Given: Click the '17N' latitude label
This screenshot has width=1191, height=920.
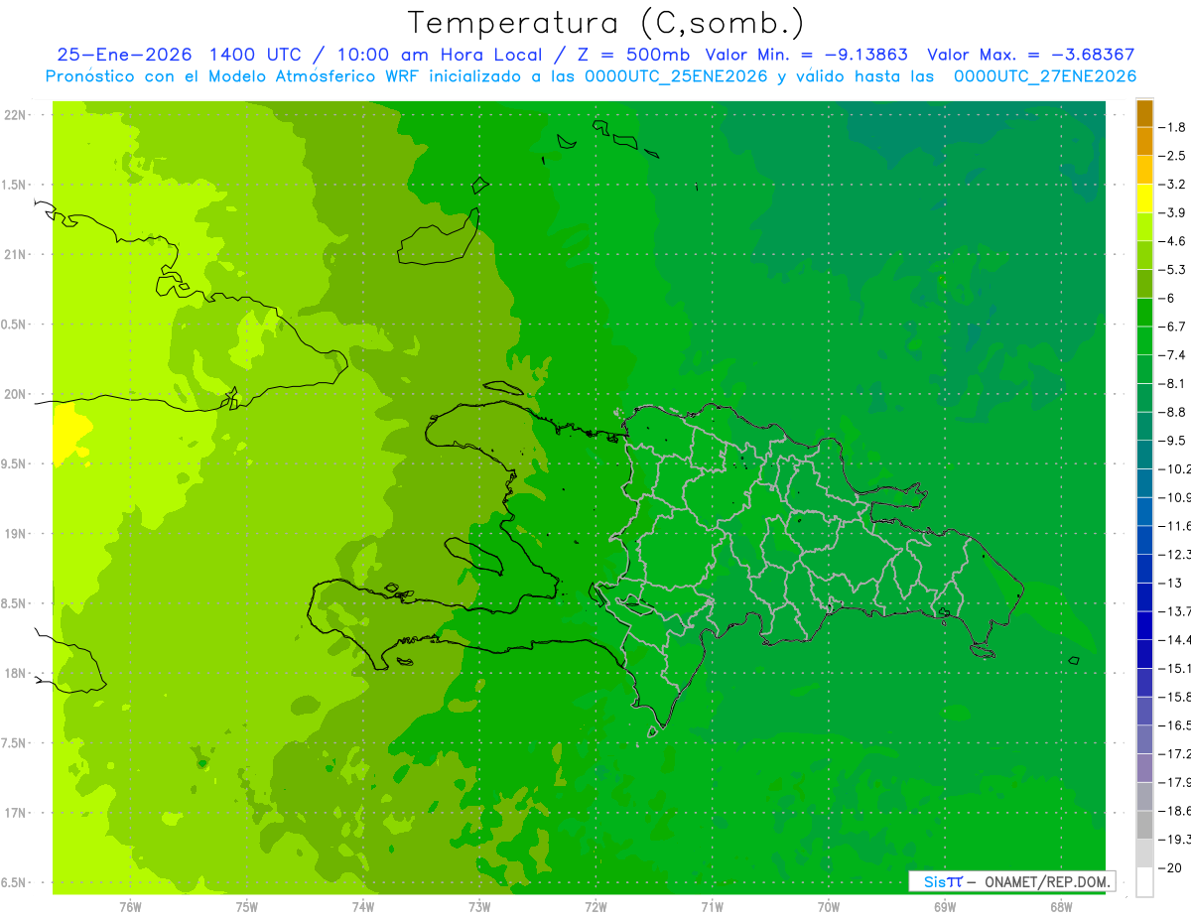Looking at the screenshot, I should [15, 813].
